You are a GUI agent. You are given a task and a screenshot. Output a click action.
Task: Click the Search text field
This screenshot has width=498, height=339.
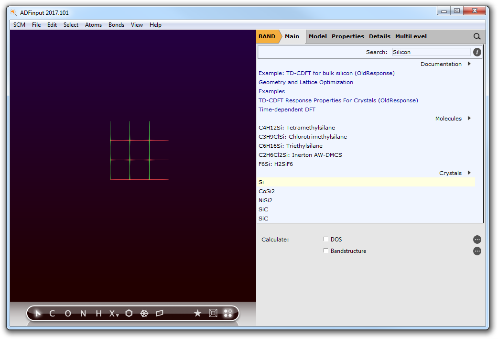(431, 52)
